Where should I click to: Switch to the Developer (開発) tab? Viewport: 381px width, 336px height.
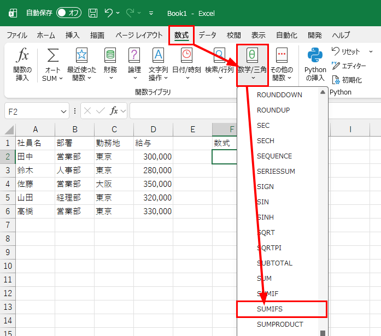point(315,36)
